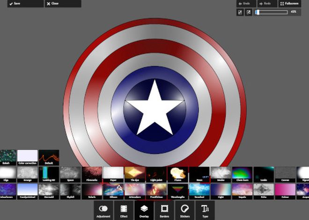Screen dimensions: 309x220
Task: Open the Stickers category
Action: coord(185,211)
